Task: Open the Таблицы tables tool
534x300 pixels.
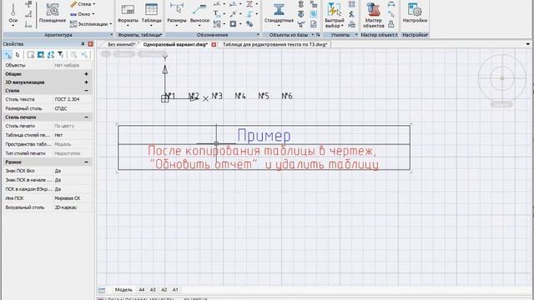Action: [x=151, y=14]
